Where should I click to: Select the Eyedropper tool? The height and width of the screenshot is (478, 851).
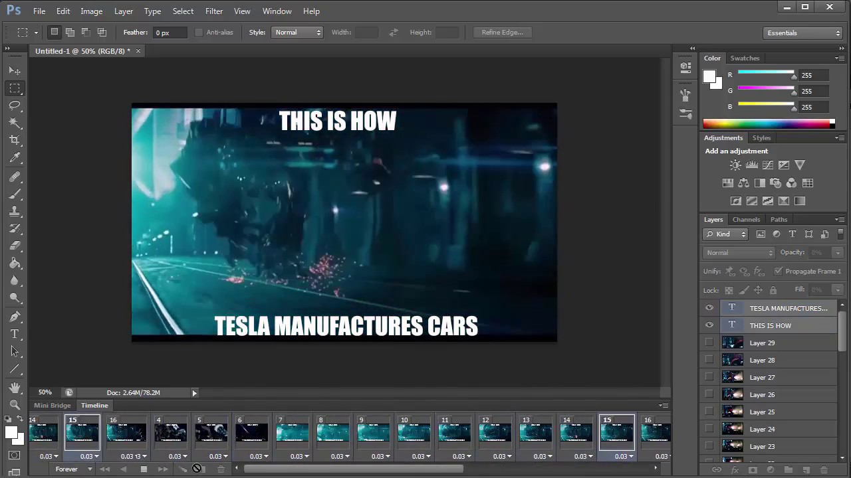(x=15, y=158)
